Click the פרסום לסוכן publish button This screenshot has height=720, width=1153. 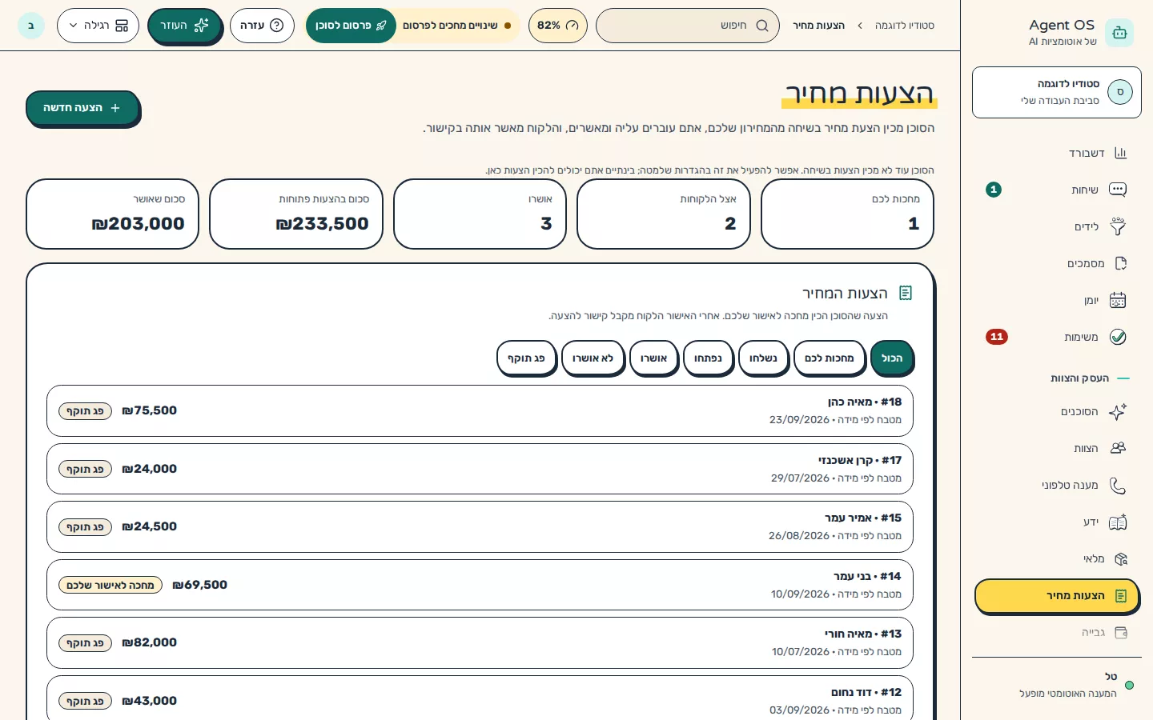tap(351, 26)
